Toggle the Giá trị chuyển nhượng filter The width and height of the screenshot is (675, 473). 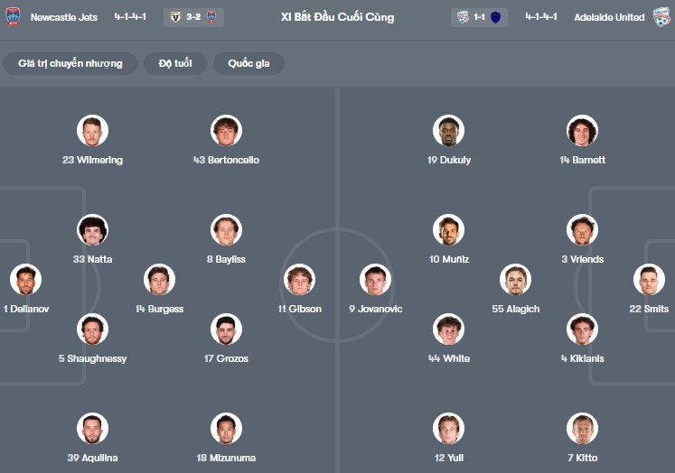point(70,63)
